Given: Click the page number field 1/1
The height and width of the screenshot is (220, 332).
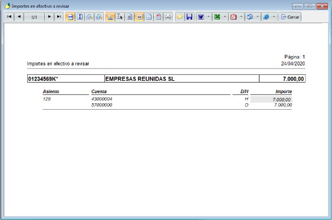Looking at the screenshot, I should click(34, 17).
